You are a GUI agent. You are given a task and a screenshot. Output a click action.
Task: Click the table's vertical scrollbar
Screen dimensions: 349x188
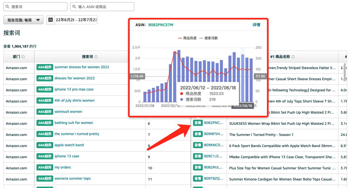tap(345, 72)
